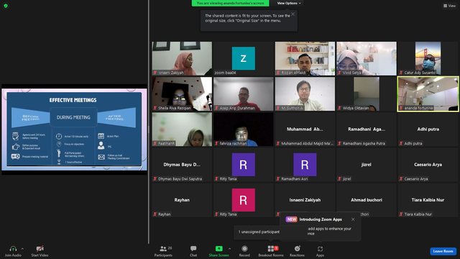This screenshot has width=460, height=259.
Task: Expand the audio options arrow
Action: (x=22, y=249)
